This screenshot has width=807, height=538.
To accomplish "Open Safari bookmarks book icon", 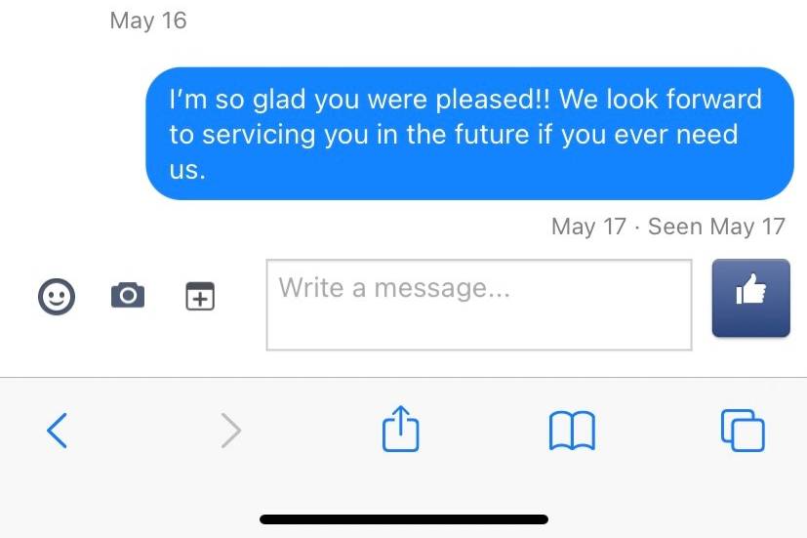I will tap(572, 431).
